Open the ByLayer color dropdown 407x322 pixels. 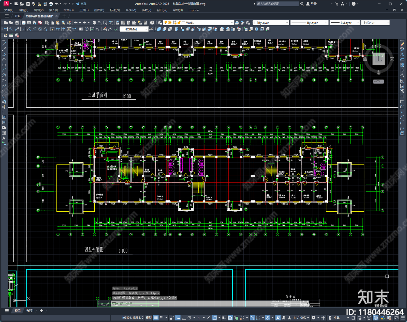pyautogui.click(x=286, y=23)
